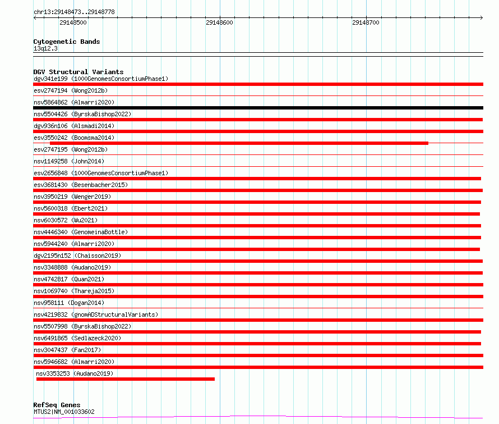Viewport: 499px width, 424px height.
Task: Click the DGV Structural Variants track title
Action: tap(78, 72)
